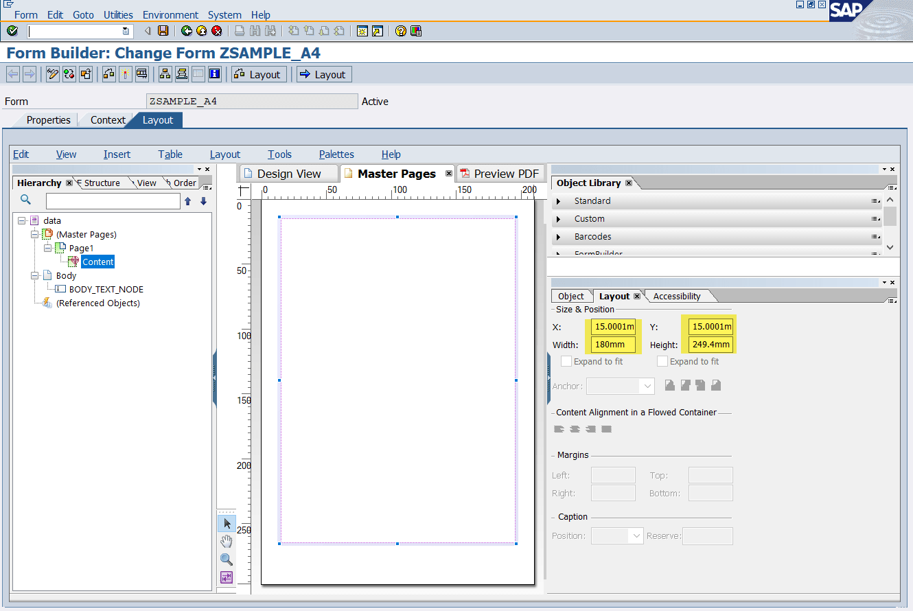The image size is (913, 611).
Task: Select the Hand pan tool
Action: [x=227, y=542]
